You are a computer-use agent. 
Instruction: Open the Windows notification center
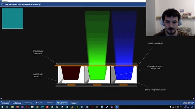click(192, 107)
